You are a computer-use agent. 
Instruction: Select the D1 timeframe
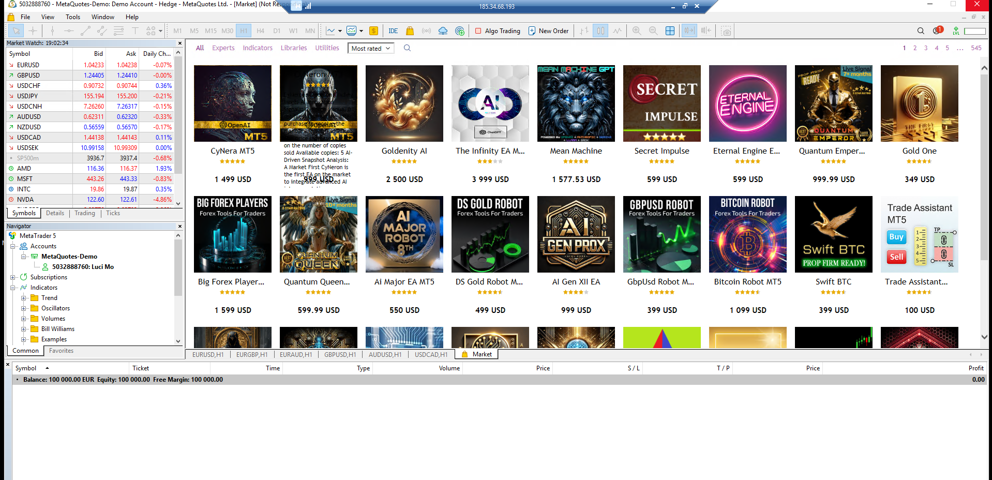point(277,31)
